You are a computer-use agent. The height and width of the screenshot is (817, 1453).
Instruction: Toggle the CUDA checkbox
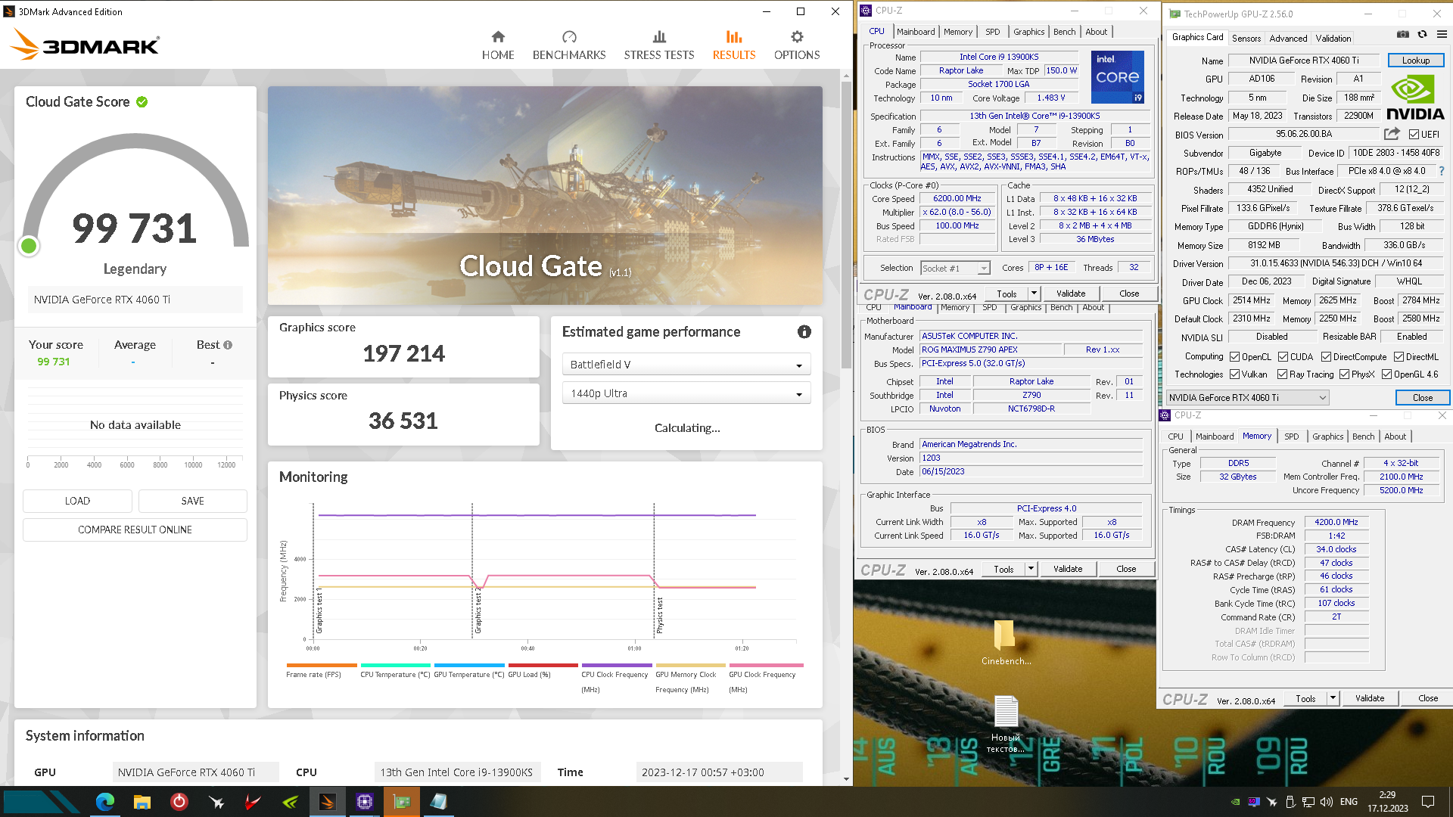(1283, 357)
